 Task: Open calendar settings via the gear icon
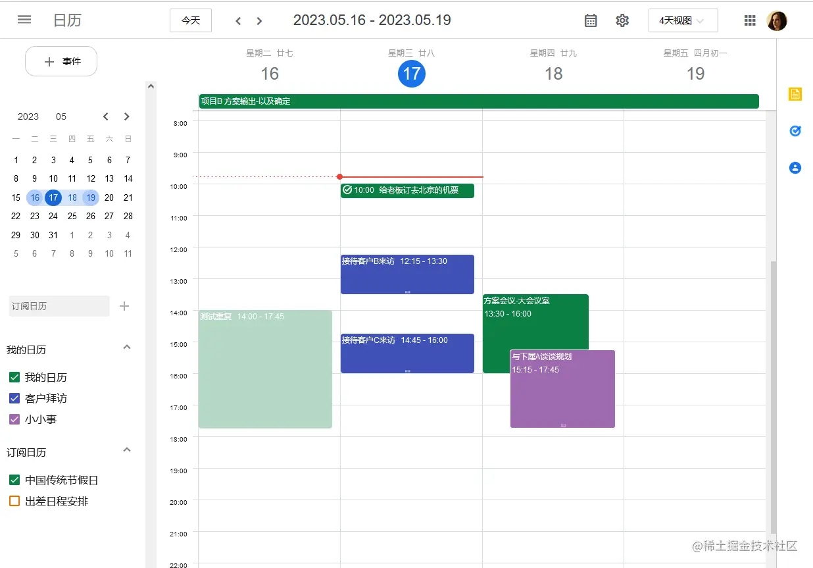pos(622,20)
